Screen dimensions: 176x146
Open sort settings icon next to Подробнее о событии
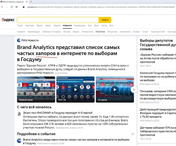click(x=133, y=134)
